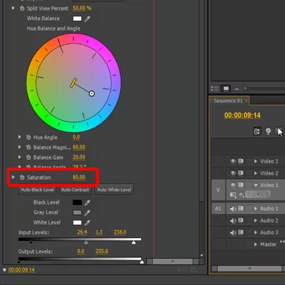The width and height of the screenshot is (285, 285).
Task: Toggle Balance Gain stopwatch
Action: click(28, 157)
